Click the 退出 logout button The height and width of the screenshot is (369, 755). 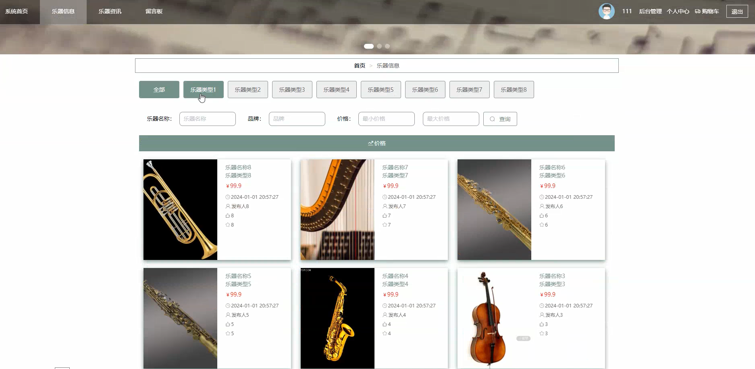[x=737, y=11]
